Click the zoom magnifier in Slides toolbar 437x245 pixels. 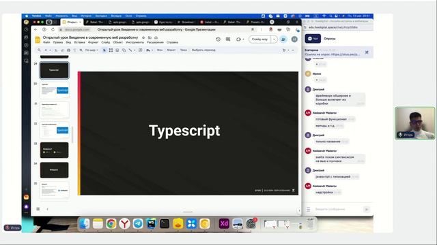pos(39,50)
